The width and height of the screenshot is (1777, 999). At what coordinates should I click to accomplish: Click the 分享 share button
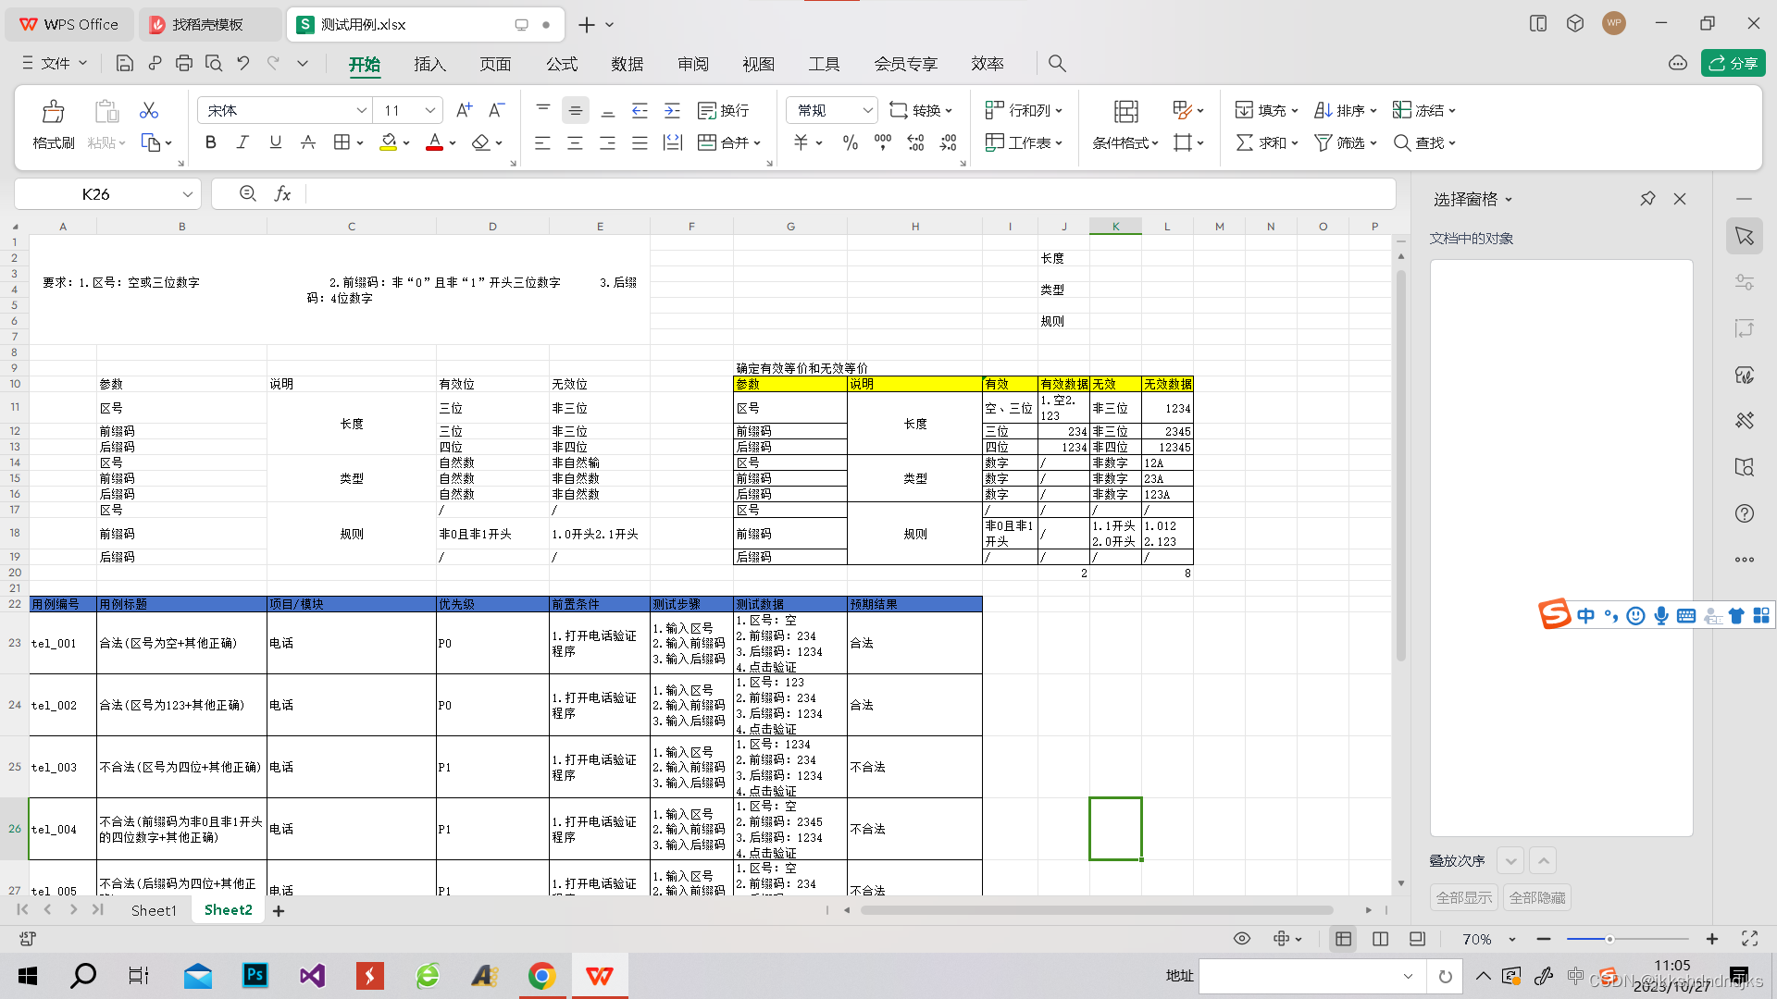click(1733, 63)
